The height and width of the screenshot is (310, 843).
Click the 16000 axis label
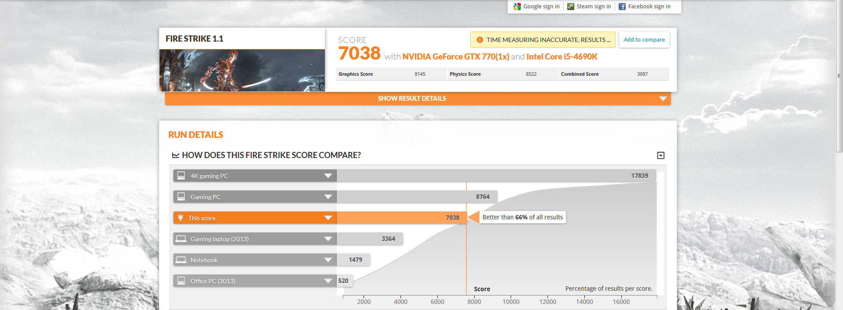click(621, 302)
